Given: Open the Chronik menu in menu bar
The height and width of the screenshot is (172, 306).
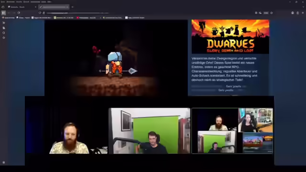Looking at the screenshot, I should 26,2.
